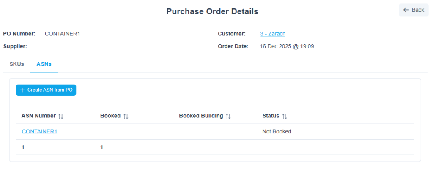Click the PO Number value CONTAINER1 text
This screenshot has height=178, width=433.
click(x=63, y=34)
